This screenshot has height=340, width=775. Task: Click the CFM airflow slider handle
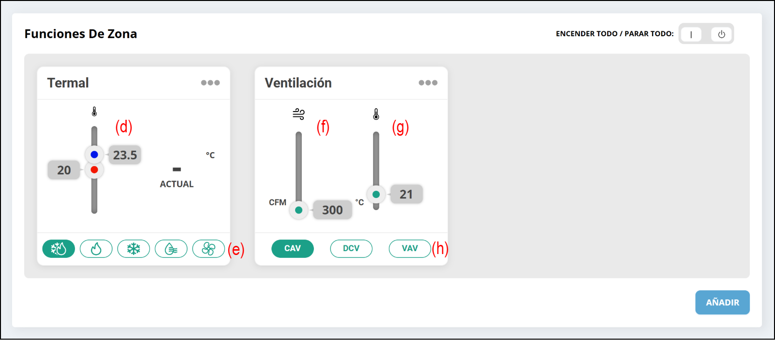[299, 210]
